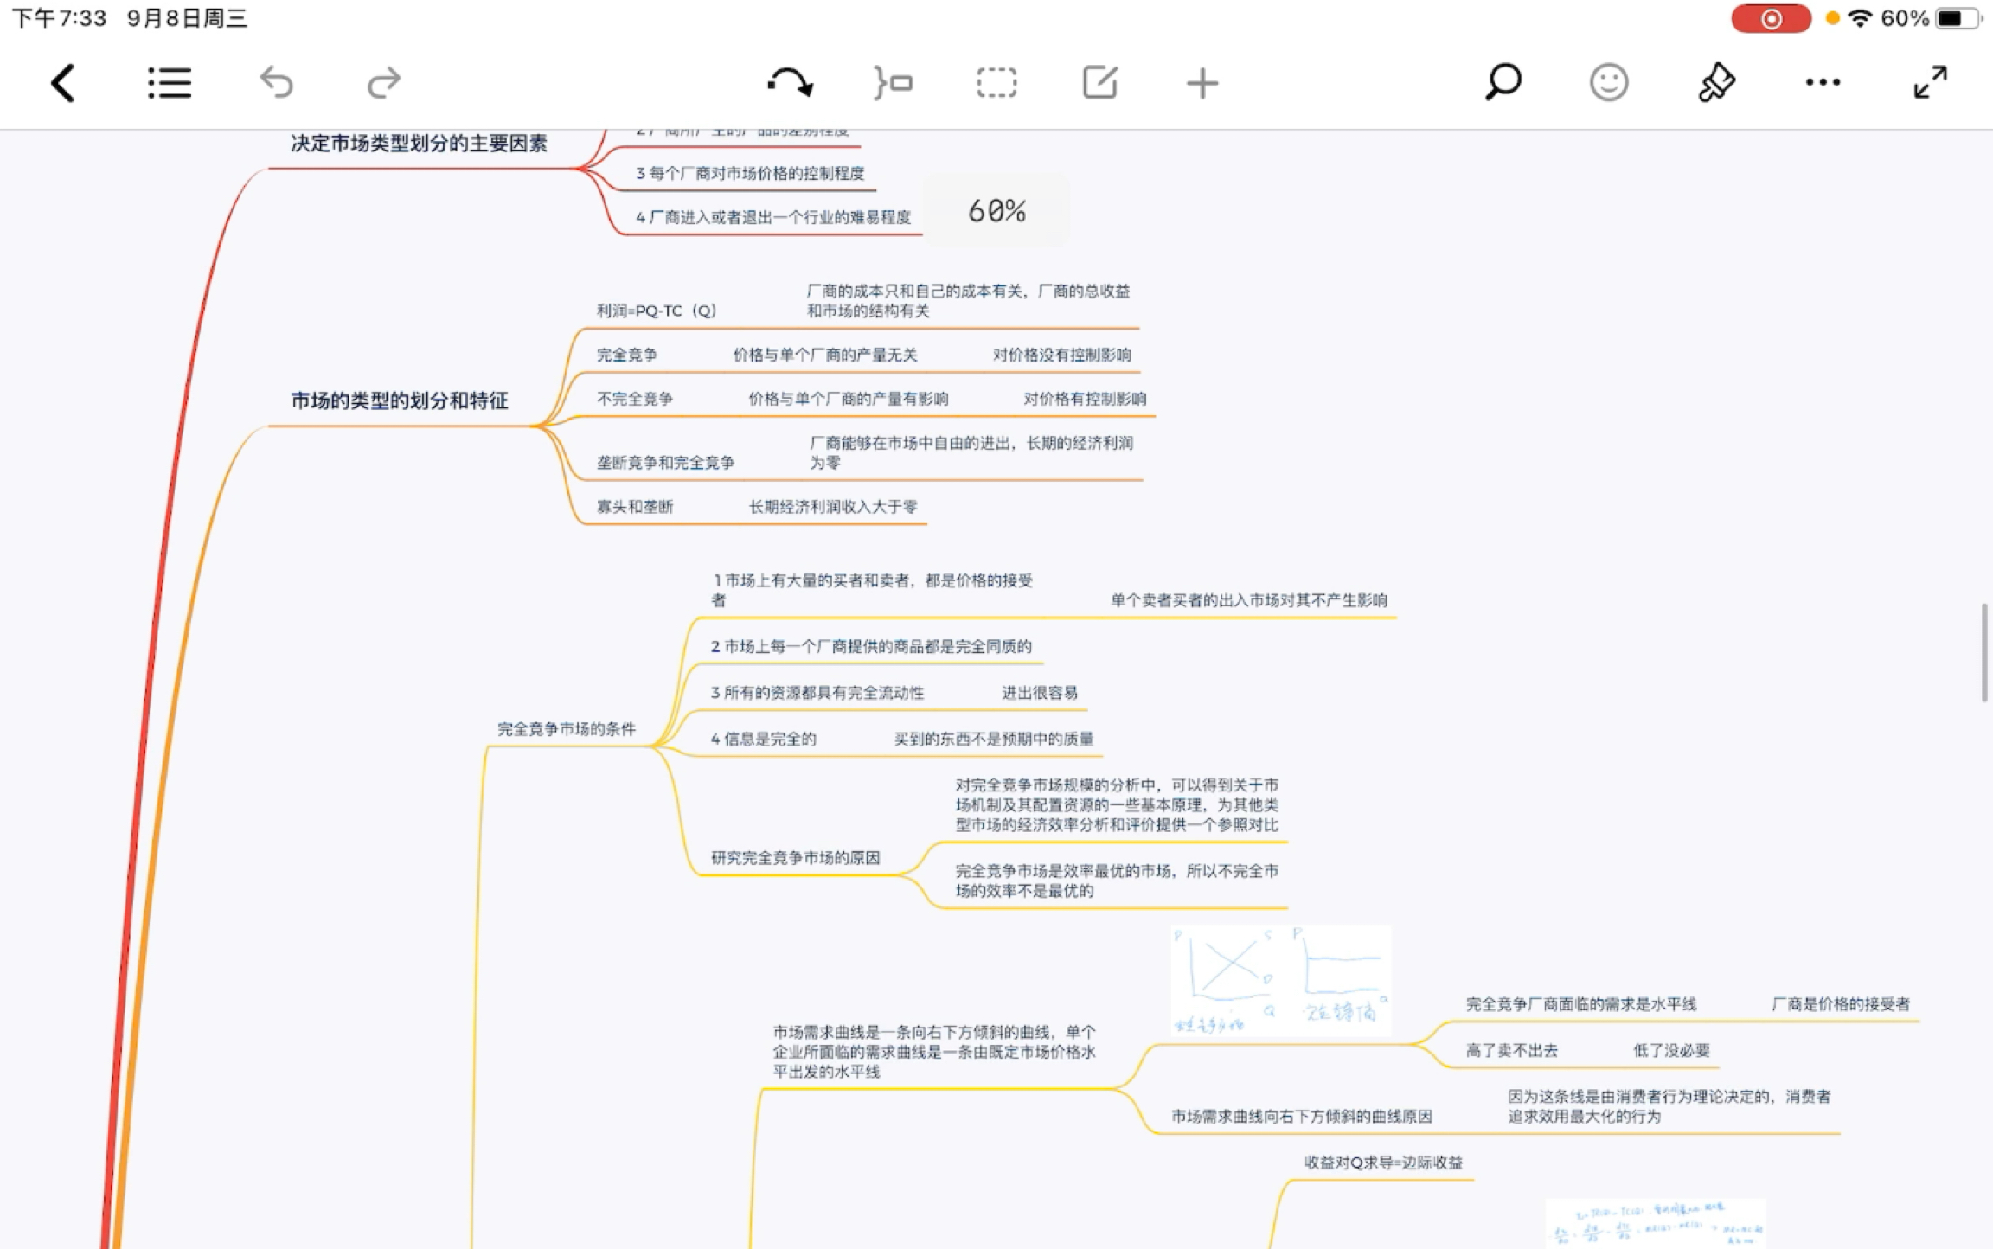Image resolution: width=1993 pixels, height=1249 pixels.
Task: Open the outline list view
Action: coord(169,83)
